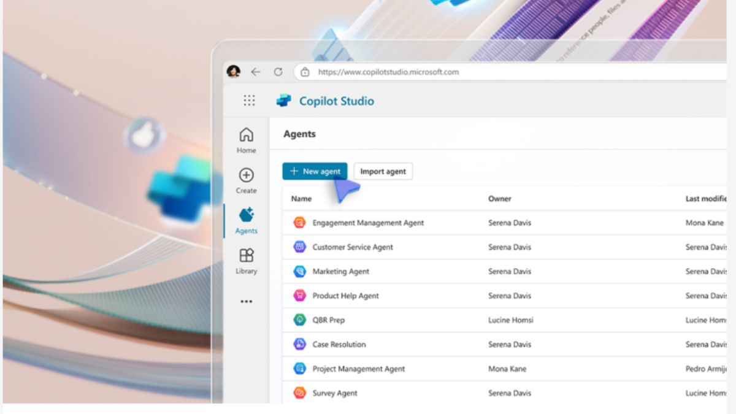Open the Engagement Management Agent

pyautogui.click(x=367, y=223)
